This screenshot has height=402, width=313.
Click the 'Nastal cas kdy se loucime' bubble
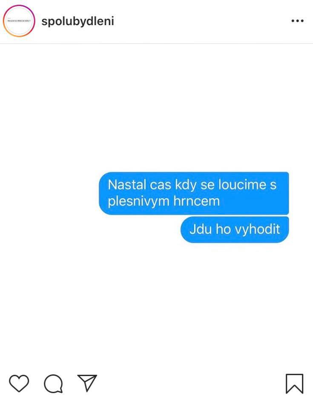[194, 193]
